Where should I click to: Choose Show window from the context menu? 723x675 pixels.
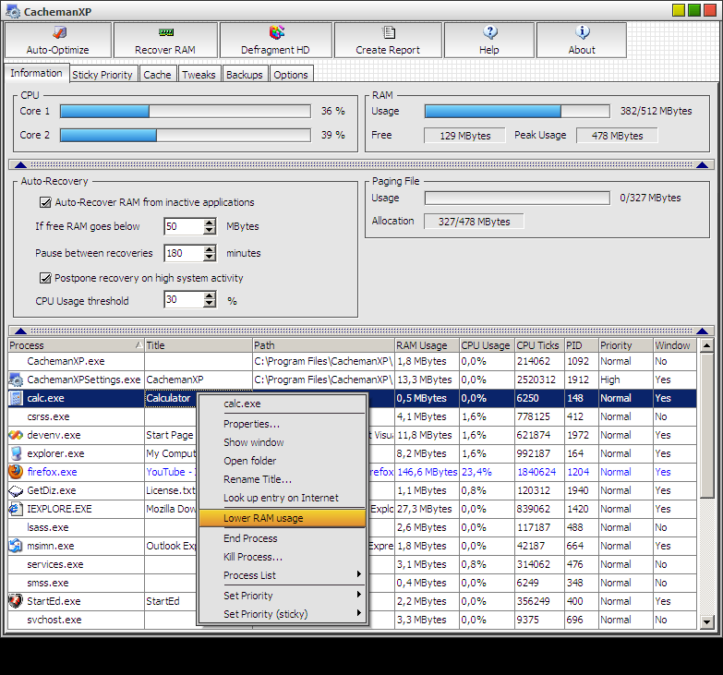283,442
